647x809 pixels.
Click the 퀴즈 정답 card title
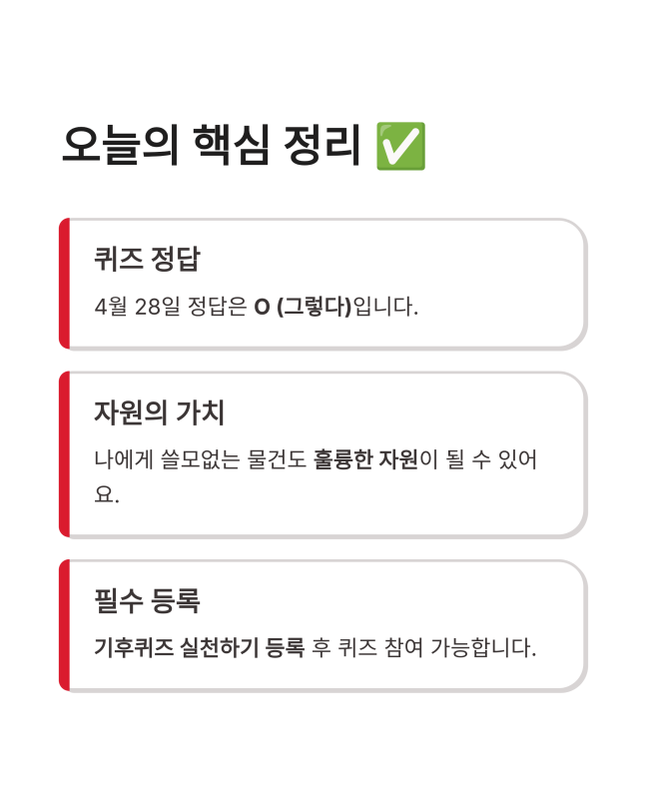pyautogui.click(x=147, y=258)
